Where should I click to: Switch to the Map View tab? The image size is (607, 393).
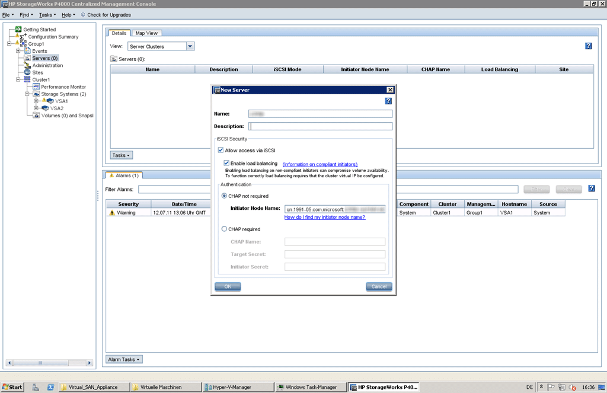click(146, 33)
